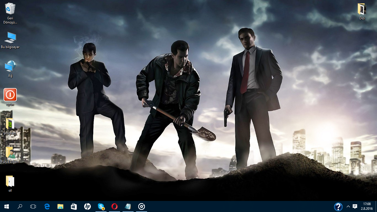The image size is (377, 212).
Task: Open the Windows Store taskbar icon
Action: point(74,206)
